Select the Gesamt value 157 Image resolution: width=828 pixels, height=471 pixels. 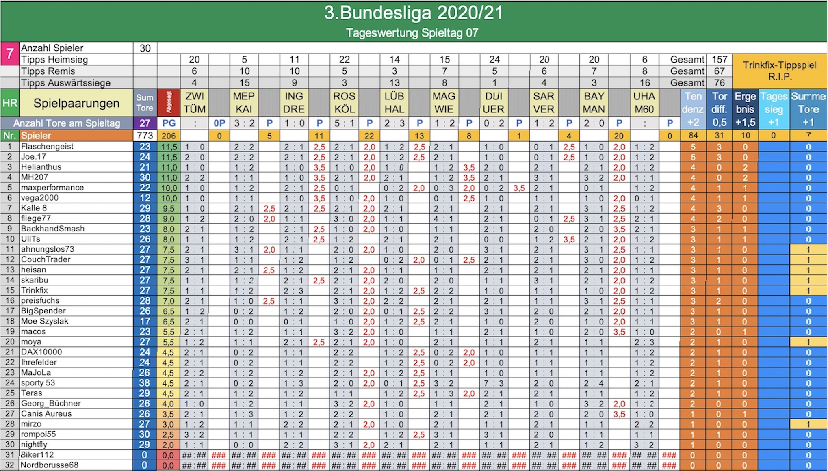tap(719, 60)
